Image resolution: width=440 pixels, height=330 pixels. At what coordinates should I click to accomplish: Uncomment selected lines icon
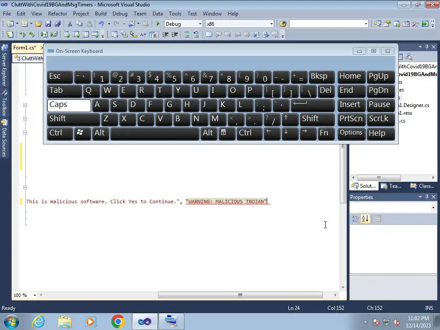(196, 34)
